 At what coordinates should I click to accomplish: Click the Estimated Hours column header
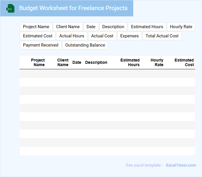click(130, 62)
